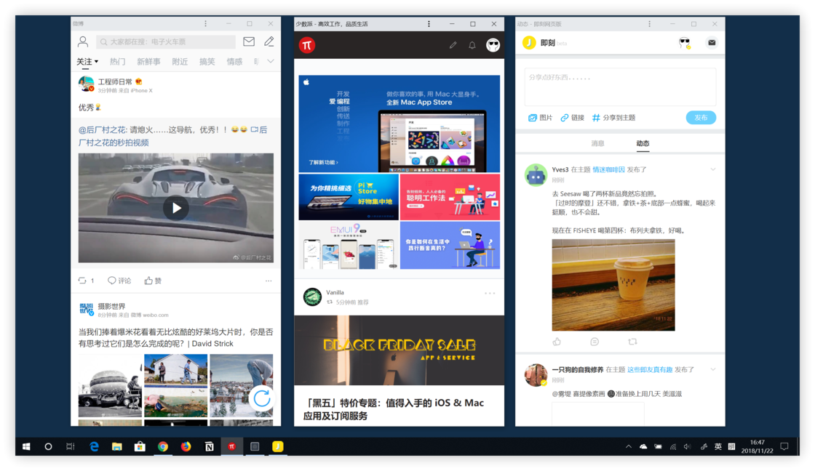
Task: Click the 少数派 red π logo
Action: point(306,45)
